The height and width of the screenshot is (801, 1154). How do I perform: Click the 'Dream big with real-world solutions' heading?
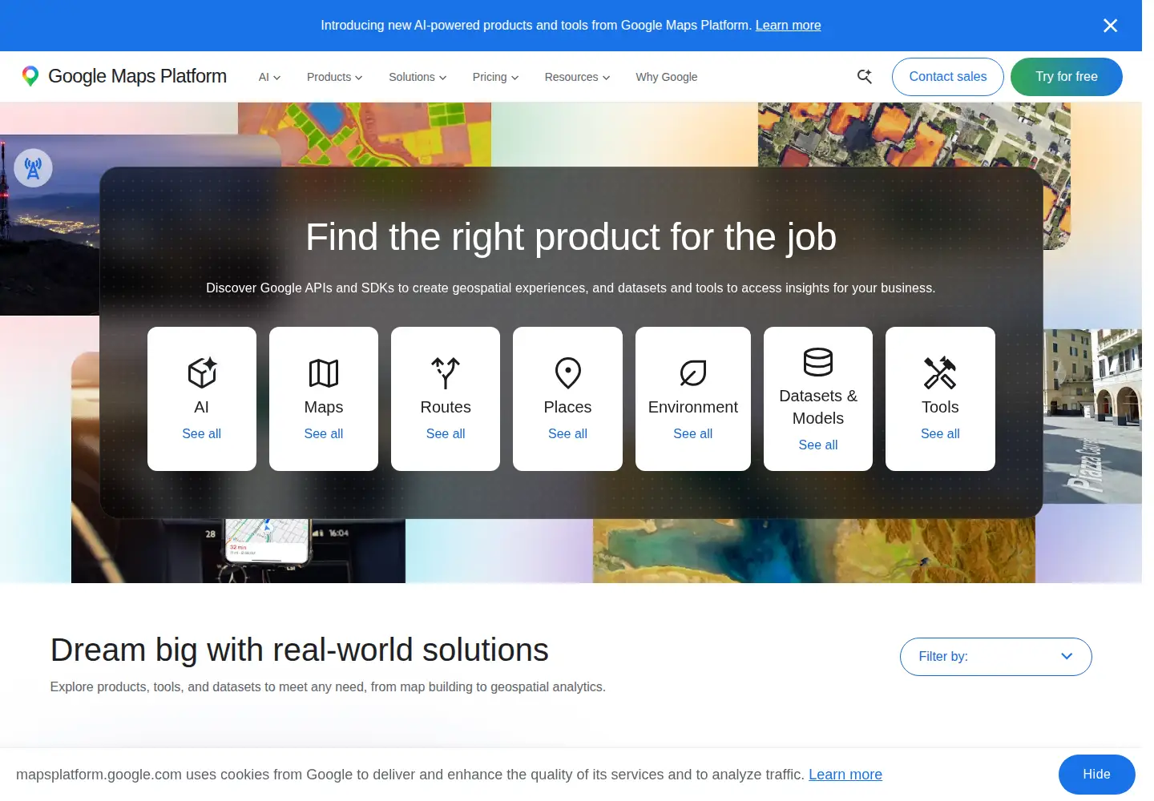(299, 650)
